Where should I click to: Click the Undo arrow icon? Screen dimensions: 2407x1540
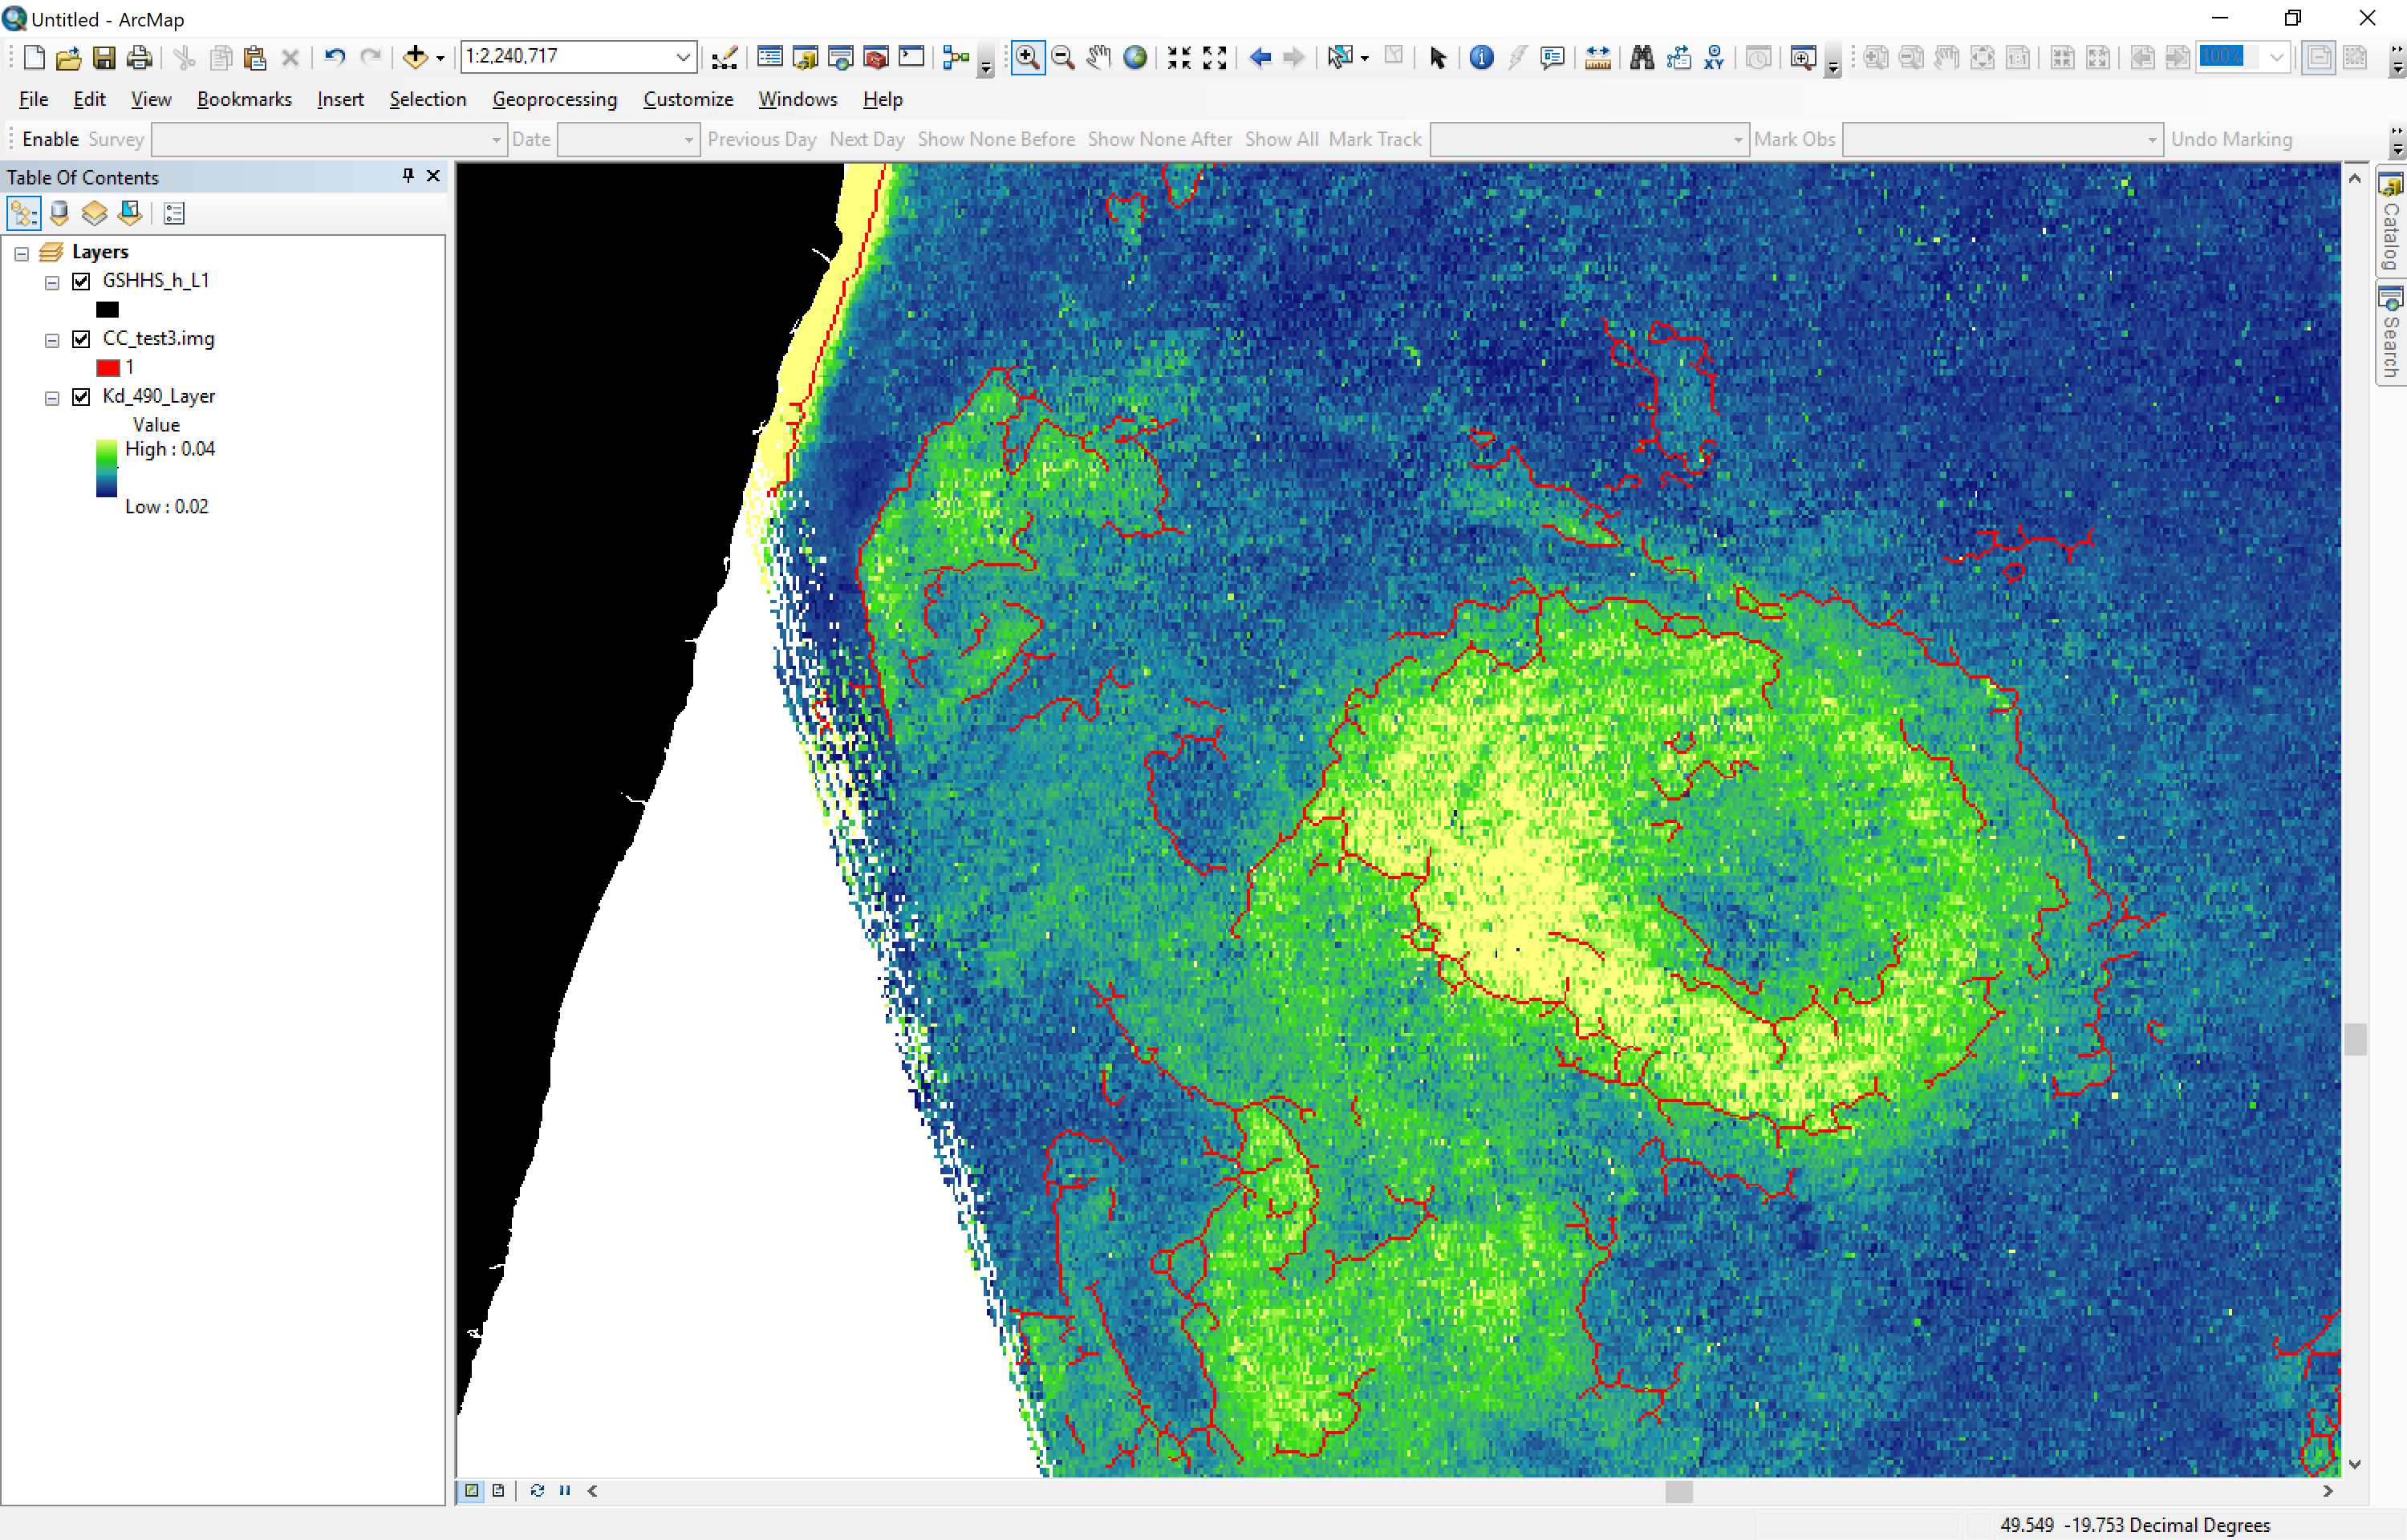(335, 57)
